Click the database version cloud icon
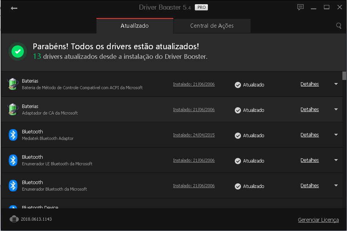Viewport: 347px width, 231px height. click(14, 219)
